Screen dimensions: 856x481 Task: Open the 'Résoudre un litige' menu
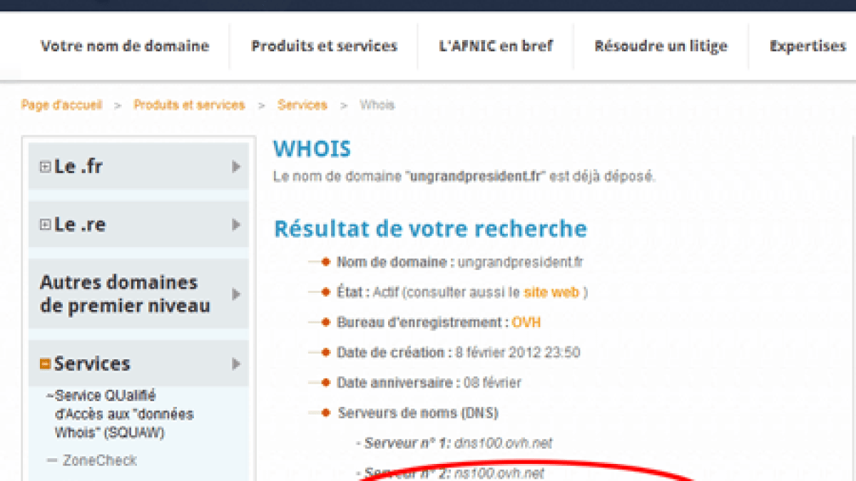(x=661, y=46)
